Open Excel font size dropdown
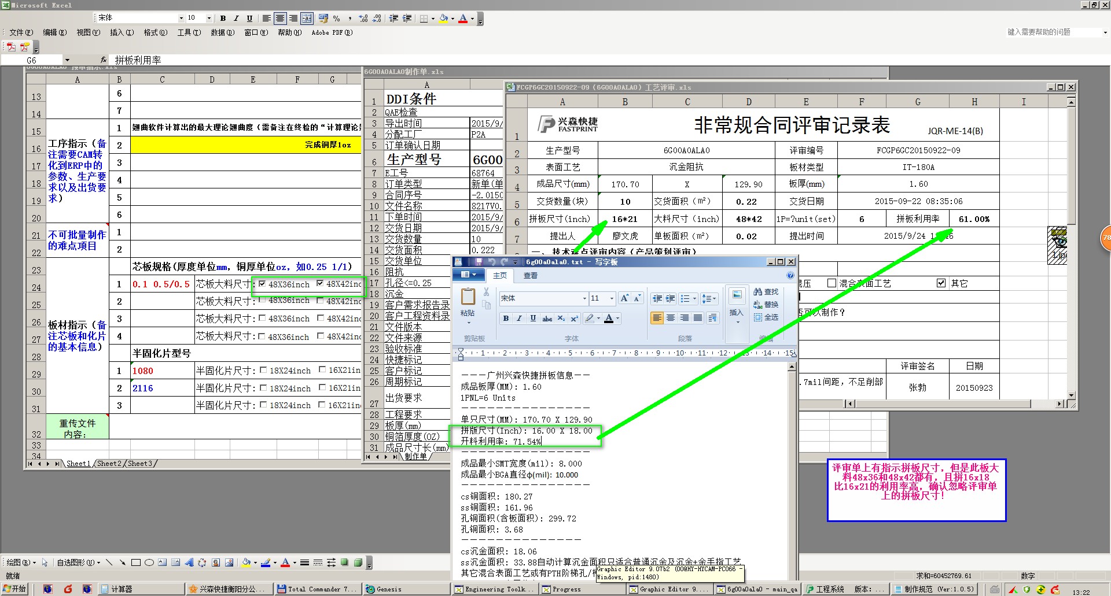The image size is (1111, 596). click(x=210, y=18)
